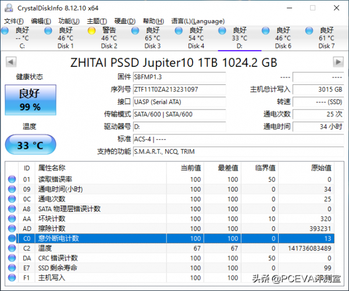Close the CrystalDiskInfo window
349x291 pixels.
[x=337, y=8]
